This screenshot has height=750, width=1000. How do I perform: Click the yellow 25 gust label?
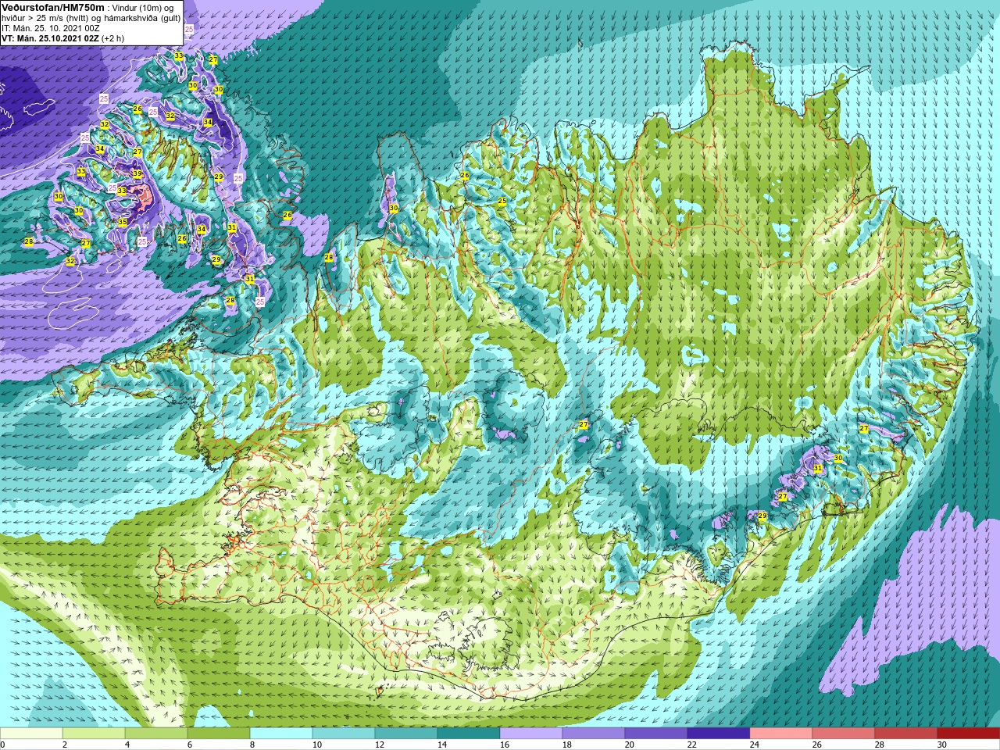pos(502,202)
